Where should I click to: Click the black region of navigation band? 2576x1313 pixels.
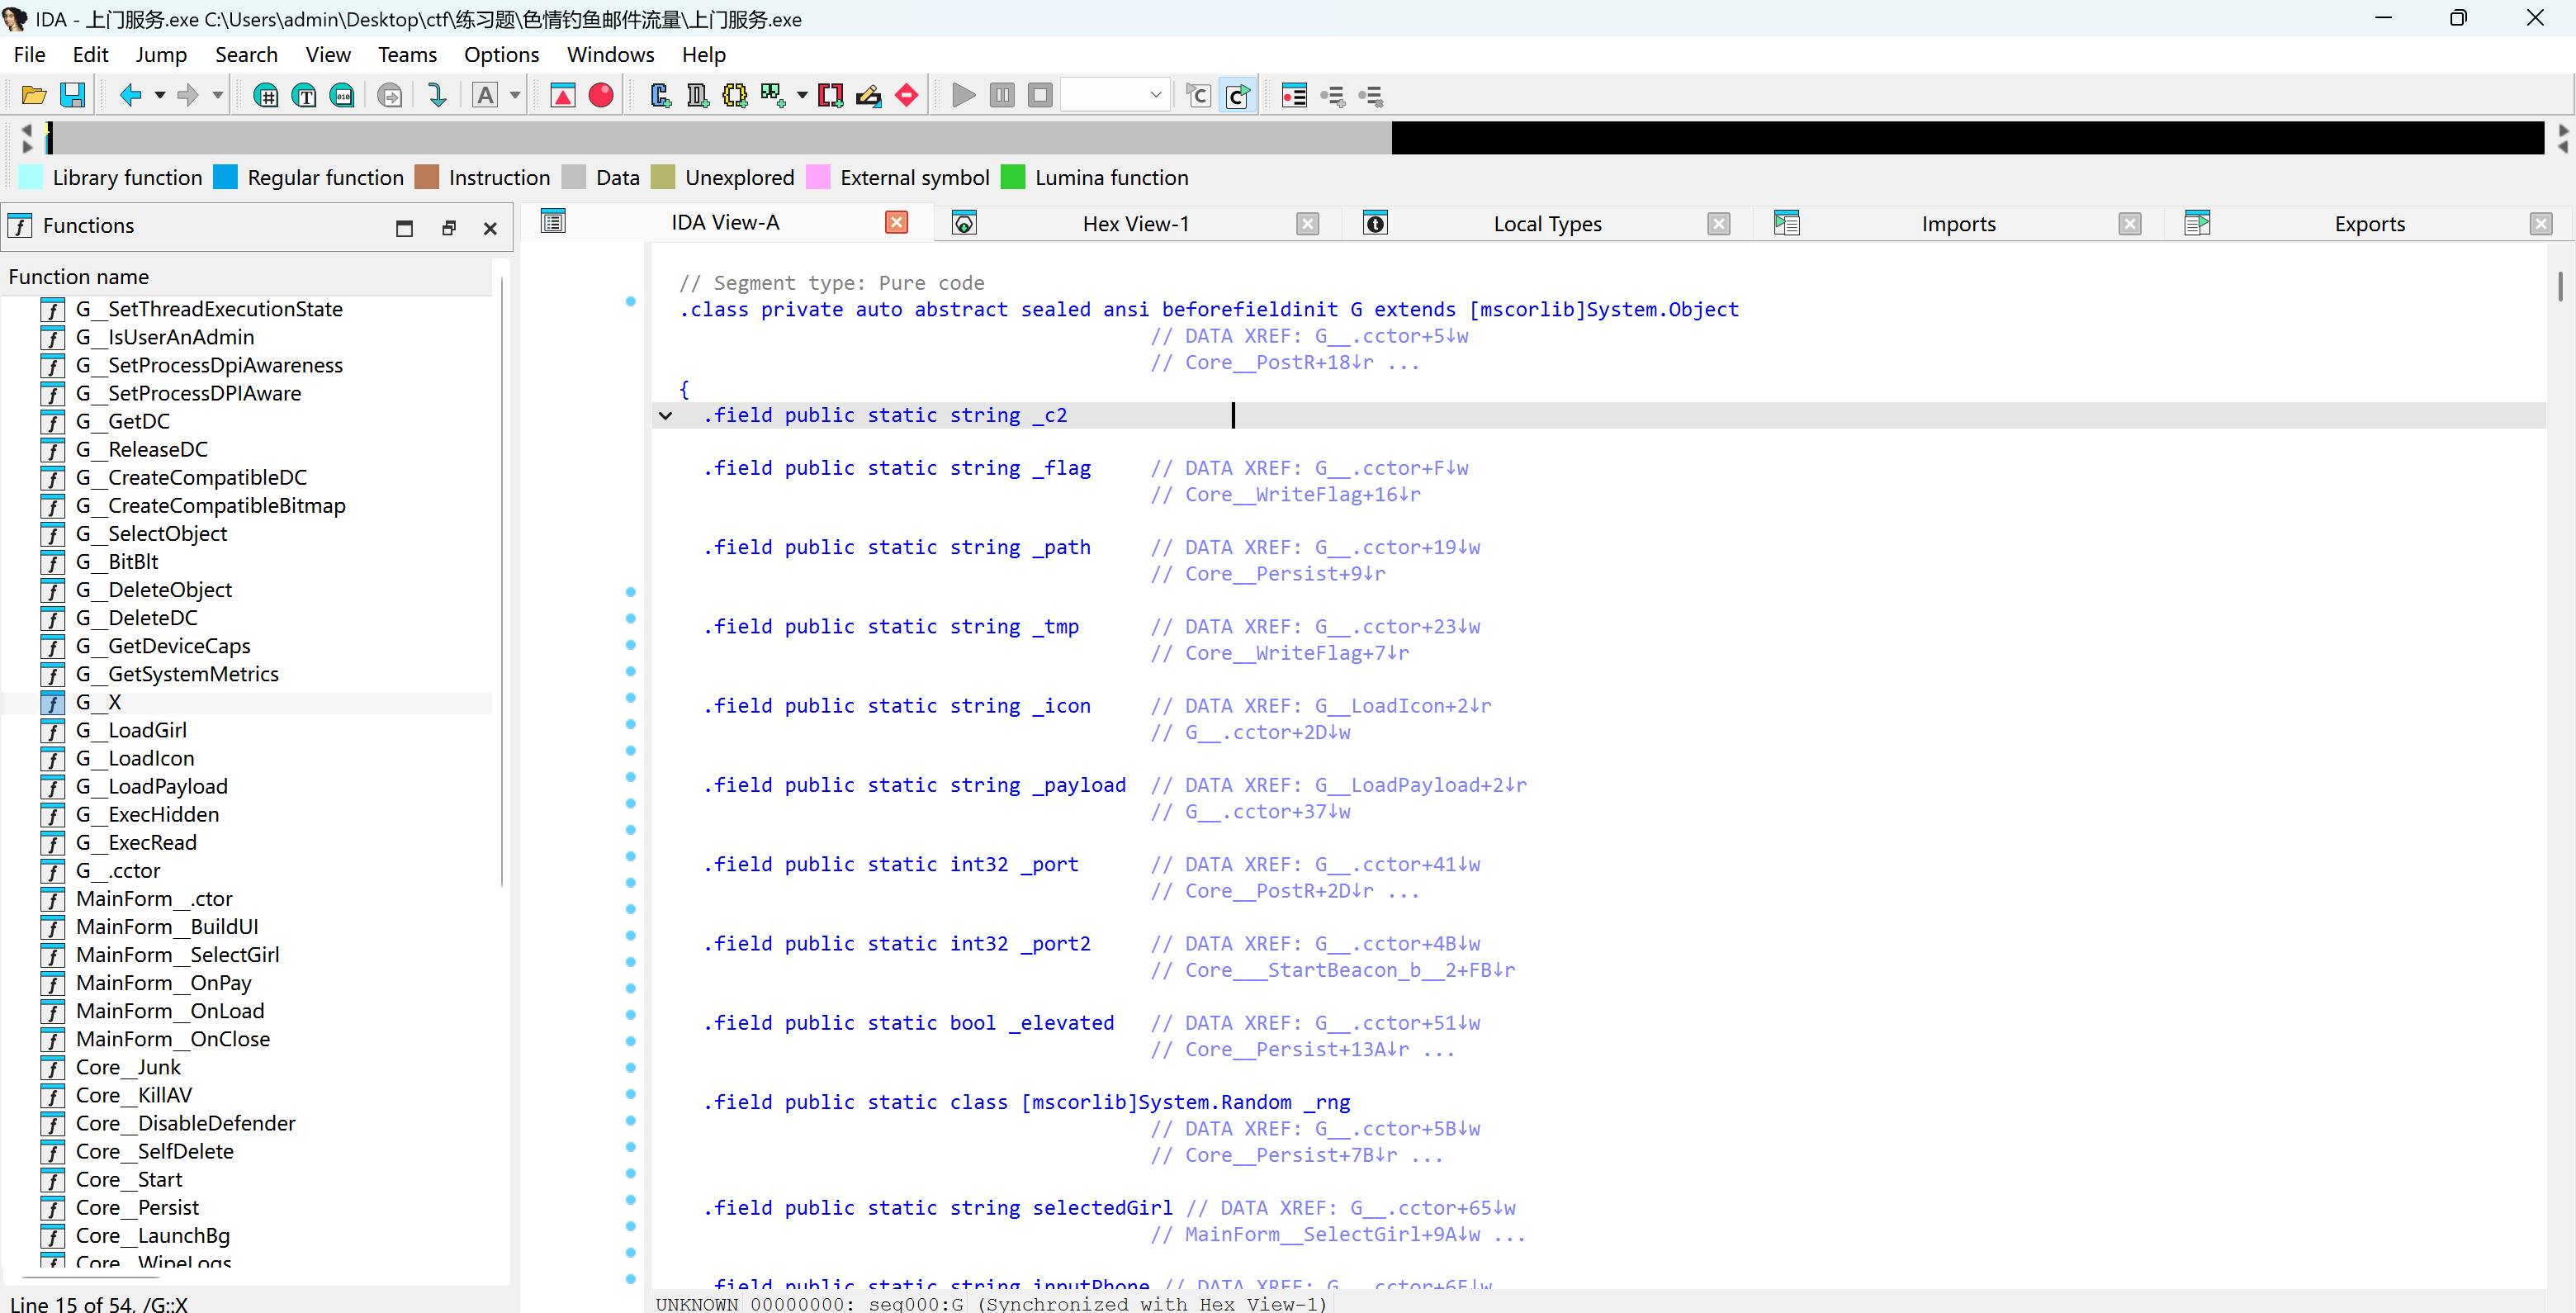pyautogui.click(x=1967, y=138)
